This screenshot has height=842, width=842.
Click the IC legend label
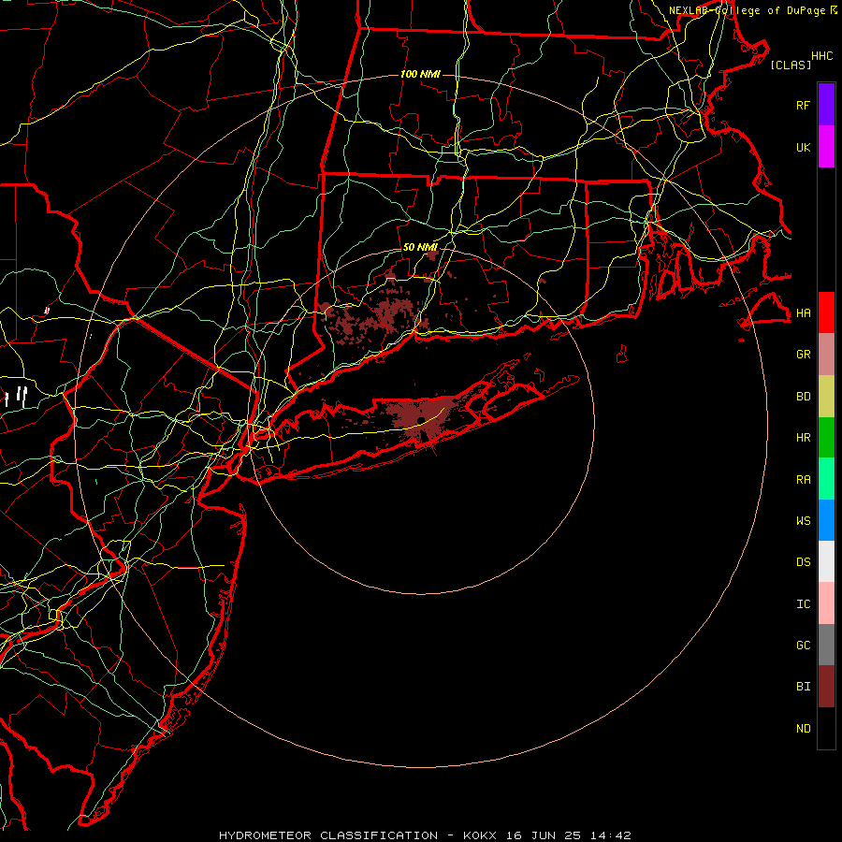[x=803, y=604]
